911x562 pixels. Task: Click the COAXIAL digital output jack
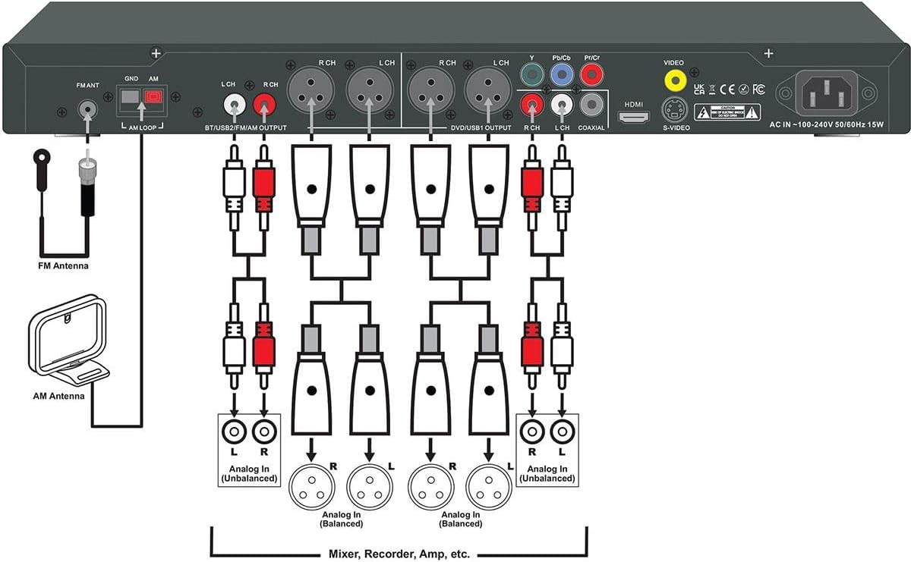pos(591,104)
